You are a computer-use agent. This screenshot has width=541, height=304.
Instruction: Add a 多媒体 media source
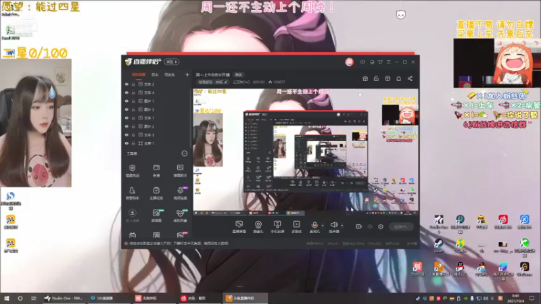coord(297,227)
